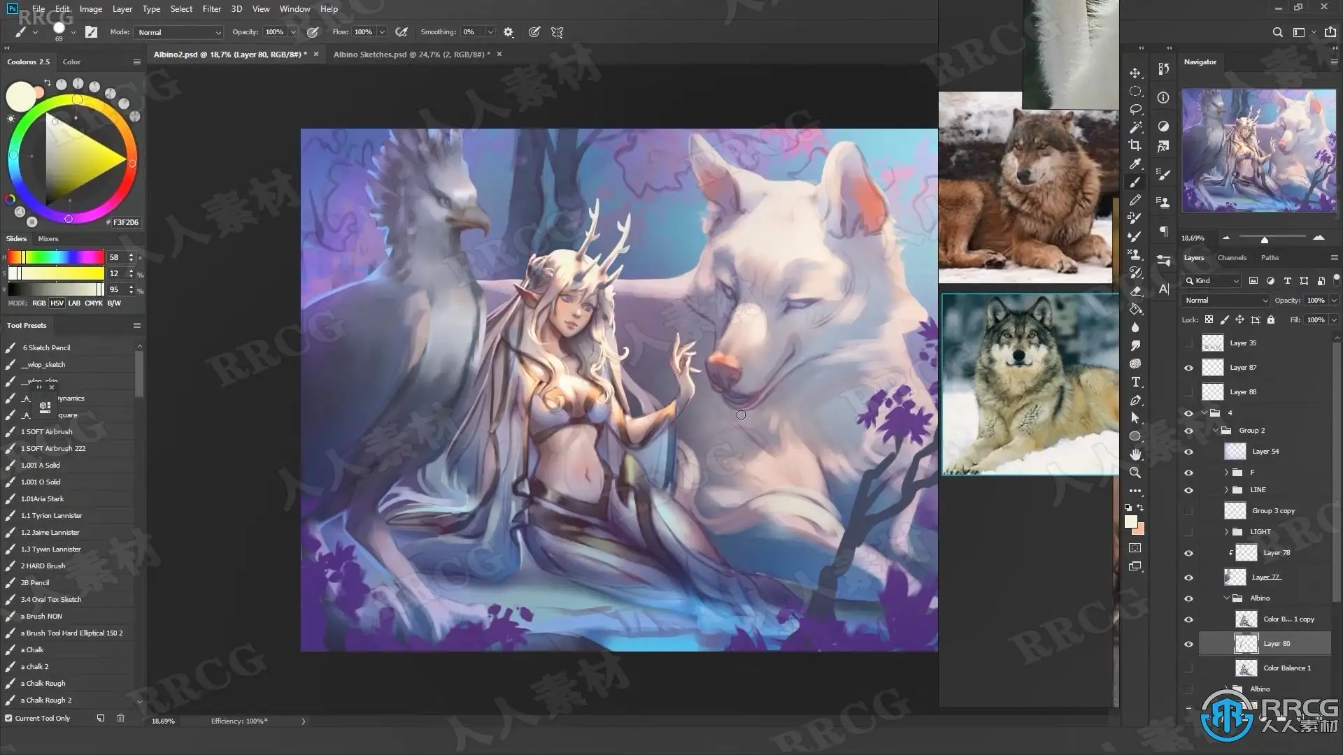Select the Crop tool
The height and width of the screenshot is (755, 1343).
(1135, 145)
